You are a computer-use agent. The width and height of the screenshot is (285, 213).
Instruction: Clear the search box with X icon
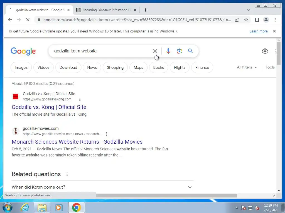pos(155,51)
